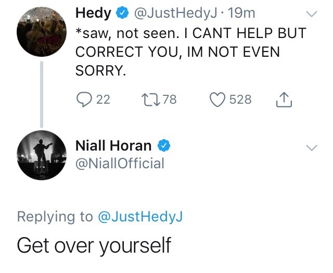Screen dimensions: 333x273
Task: Click the reply speech bubble icon
Action: pos(84,99)
